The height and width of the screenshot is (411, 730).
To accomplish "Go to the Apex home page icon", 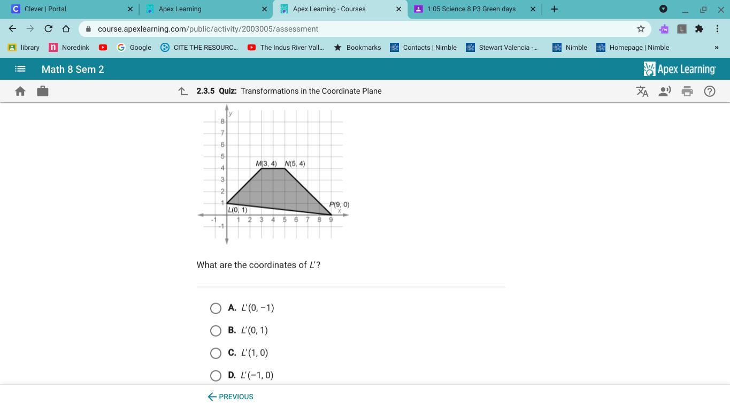I will pos(20,91).
